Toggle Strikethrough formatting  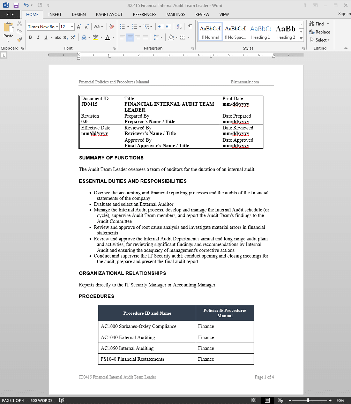tap(58, 37)
